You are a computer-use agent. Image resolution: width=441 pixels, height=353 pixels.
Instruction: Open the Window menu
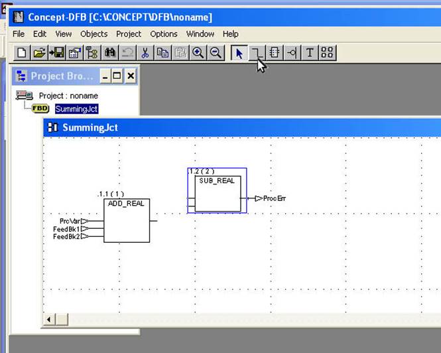(x=200, y=34)
